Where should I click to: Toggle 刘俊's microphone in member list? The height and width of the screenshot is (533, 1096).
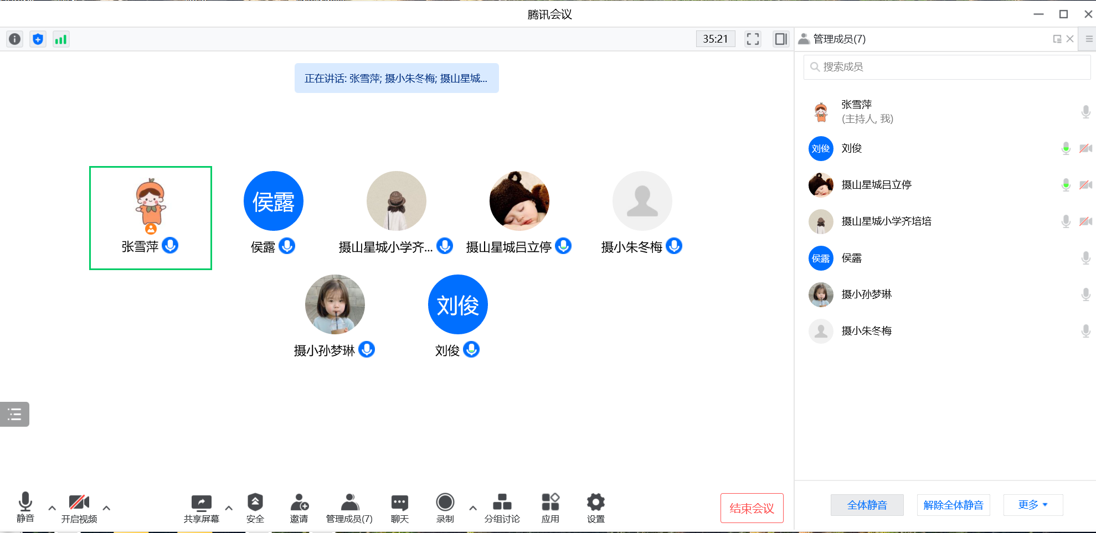click(x=1066, y=148)
